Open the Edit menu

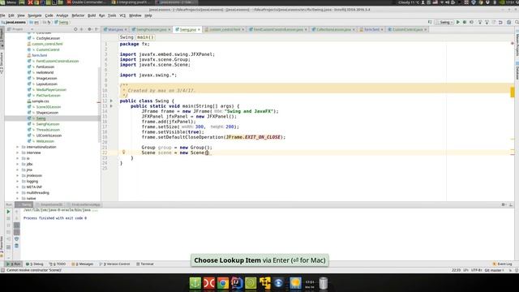[11, 15]
